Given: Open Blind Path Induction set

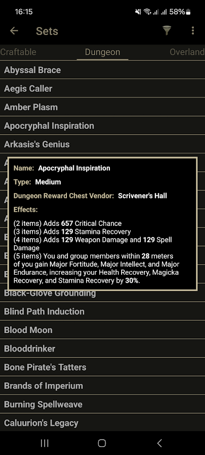Looking at the screenshot, I should 102,311.
